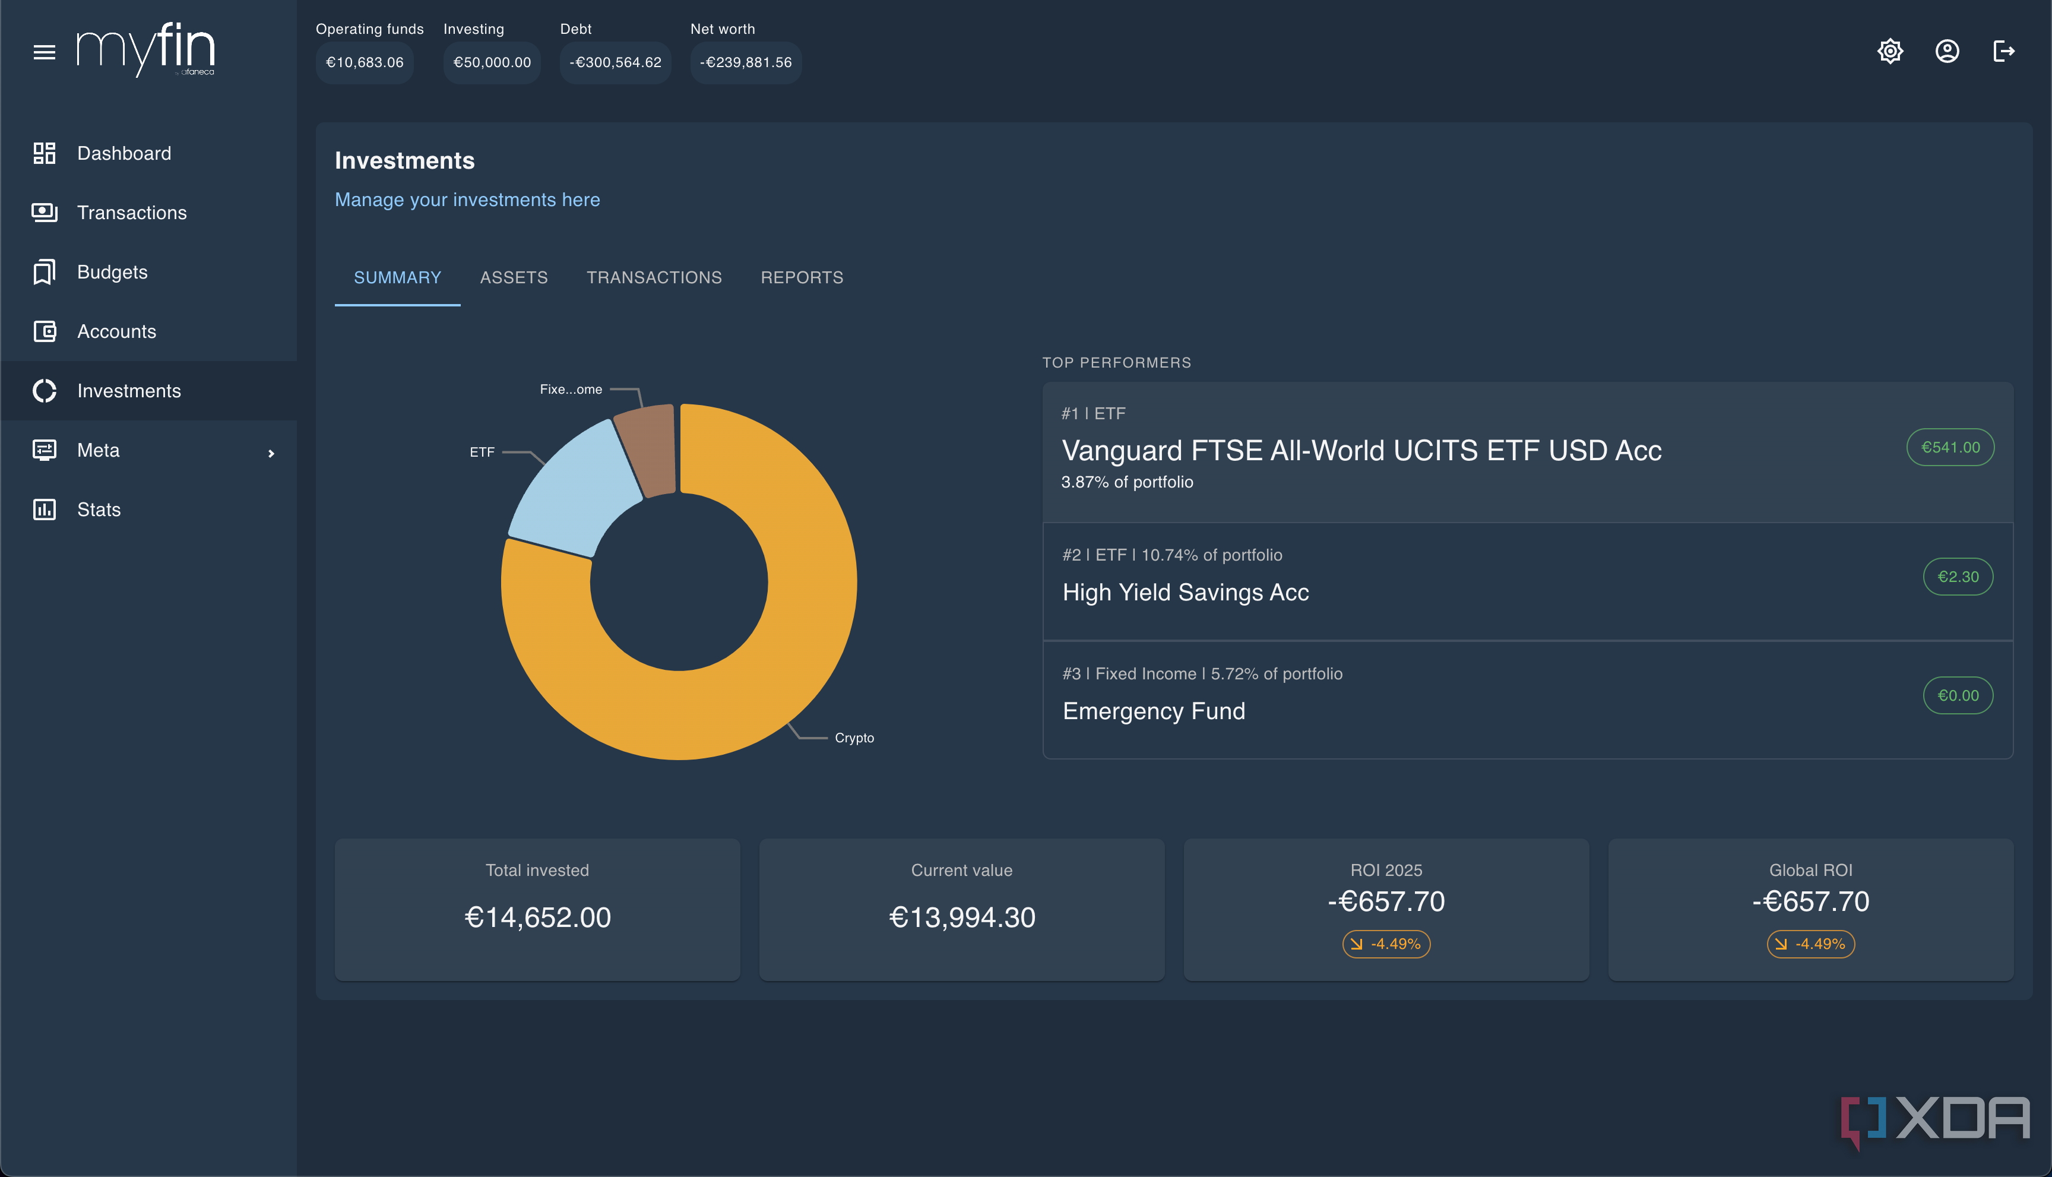
Task: Click the Debt -€300,564.62 chip
Action: coord(615,62)
